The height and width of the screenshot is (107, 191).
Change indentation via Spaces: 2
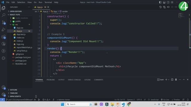pos(131,100)
